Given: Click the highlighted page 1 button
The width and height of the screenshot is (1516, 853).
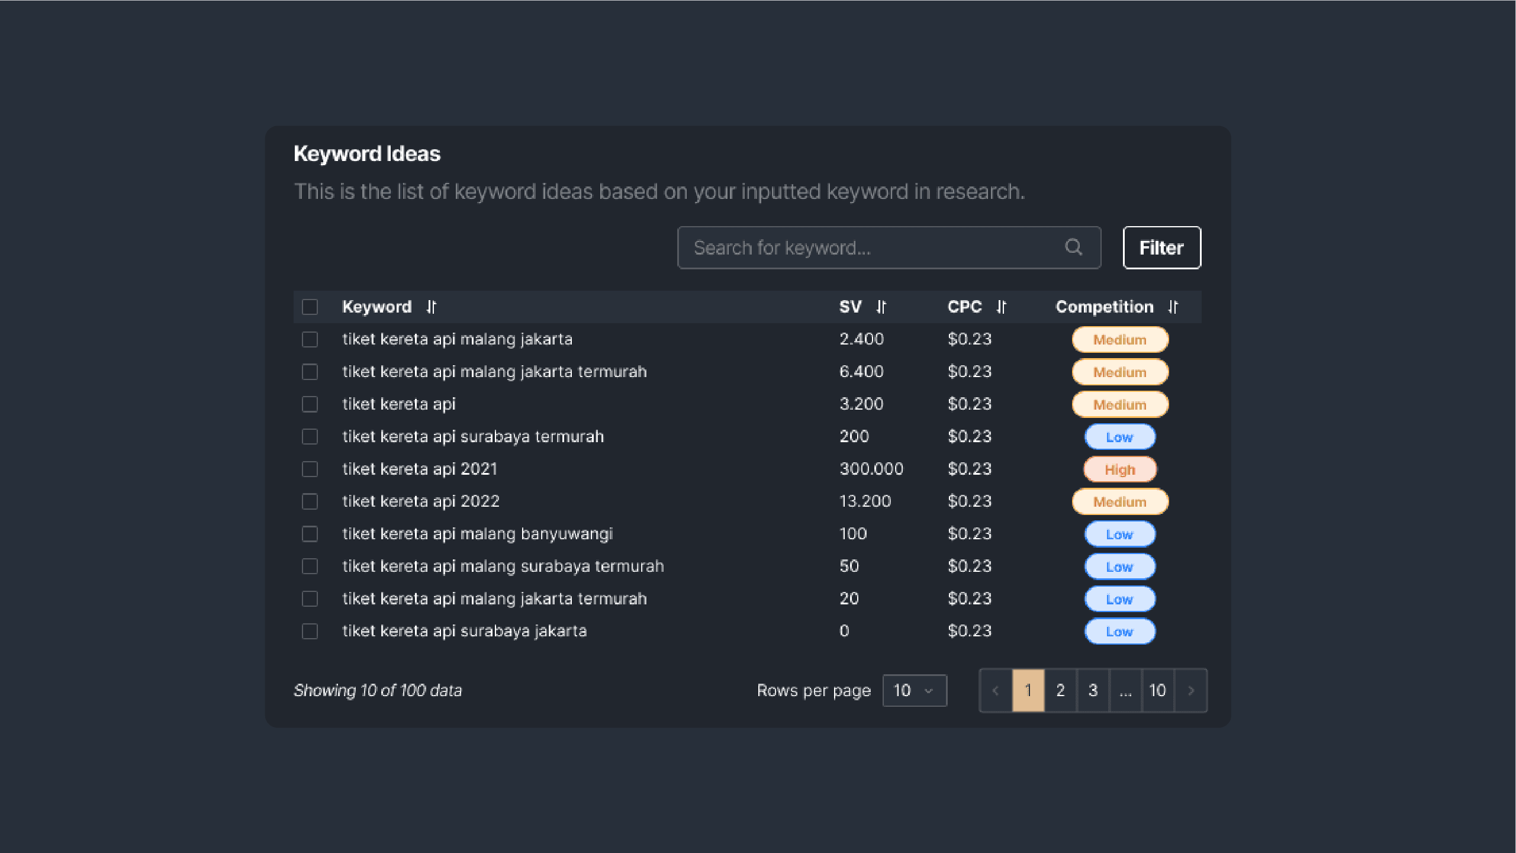Looking at the screenshot, I should tap(1028, 690).
